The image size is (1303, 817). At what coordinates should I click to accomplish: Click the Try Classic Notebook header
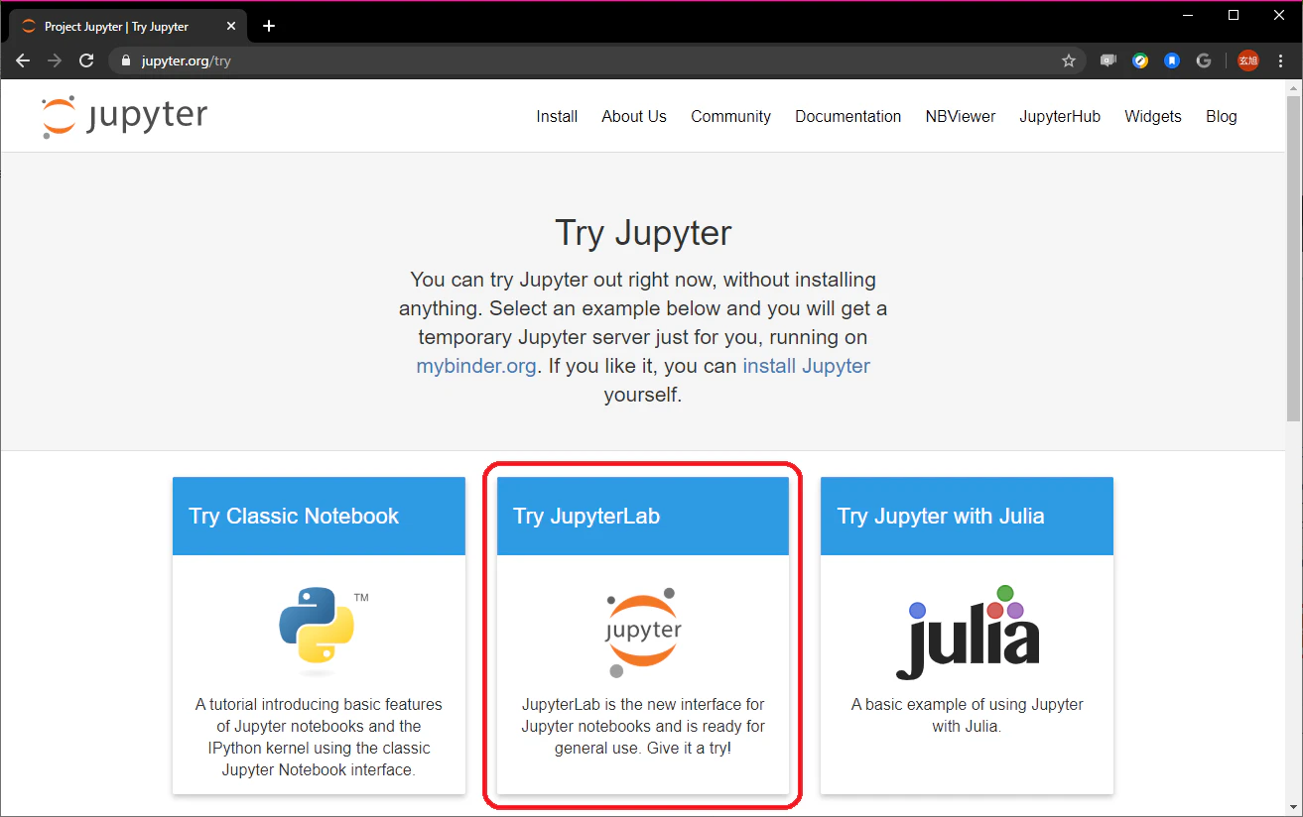click(x=319, y=516)
